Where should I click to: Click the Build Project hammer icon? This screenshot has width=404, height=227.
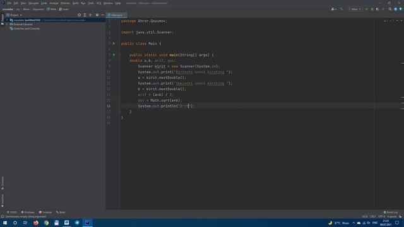(342, 9)
